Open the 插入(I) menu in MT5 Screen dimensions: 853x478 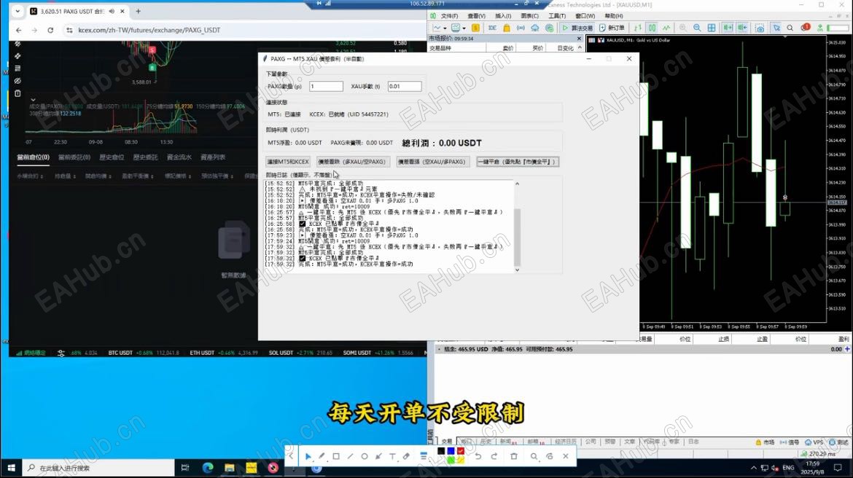[502, 16]
